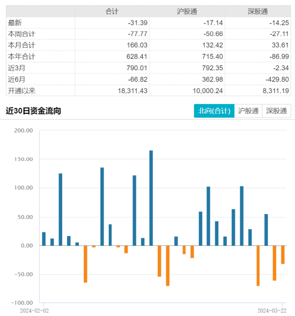
Task: Switch to the 深股通 chart tab
Action: point(276,111)
